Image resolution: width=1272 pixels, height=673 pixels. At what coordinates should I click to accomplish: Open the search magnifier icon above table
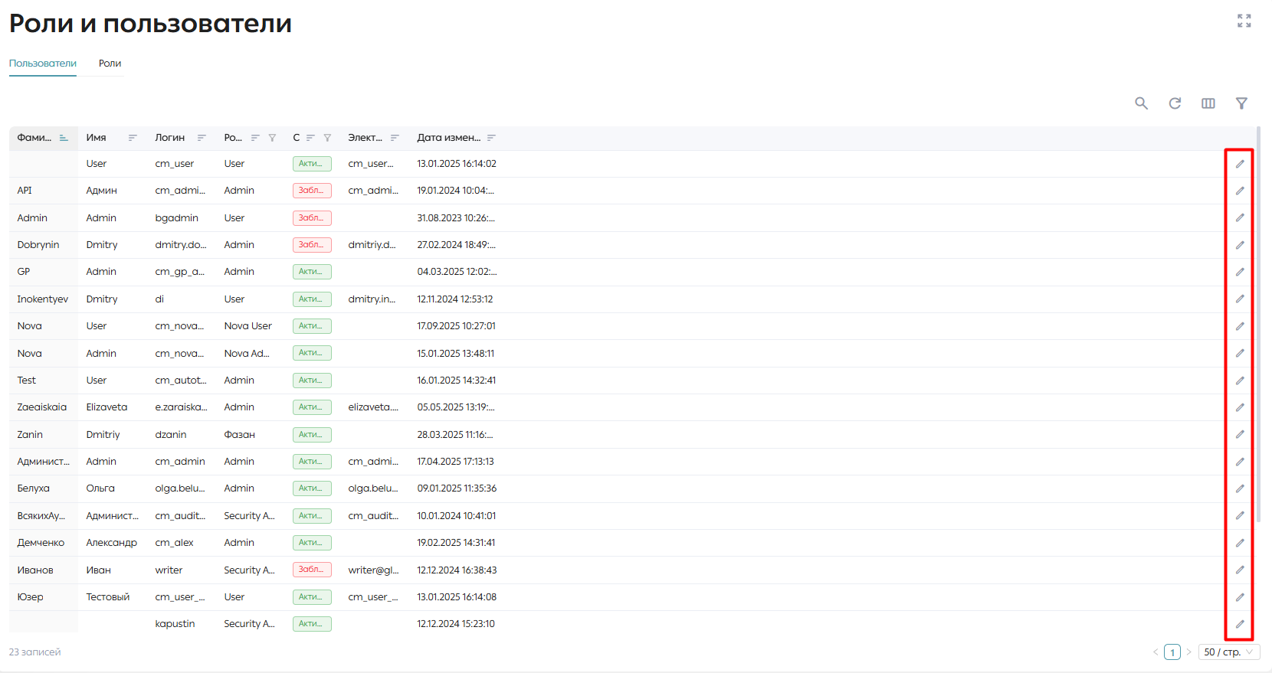click(x=1141, y=103)
